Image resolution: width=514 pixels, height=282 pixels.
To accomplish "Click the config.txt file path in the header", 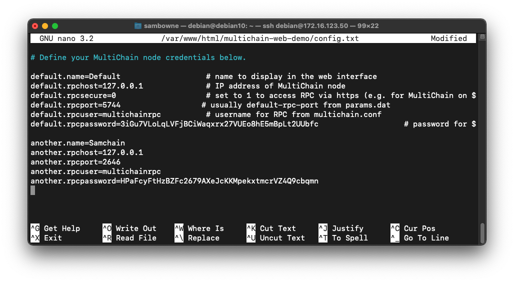I will click(x=260, y=38).
